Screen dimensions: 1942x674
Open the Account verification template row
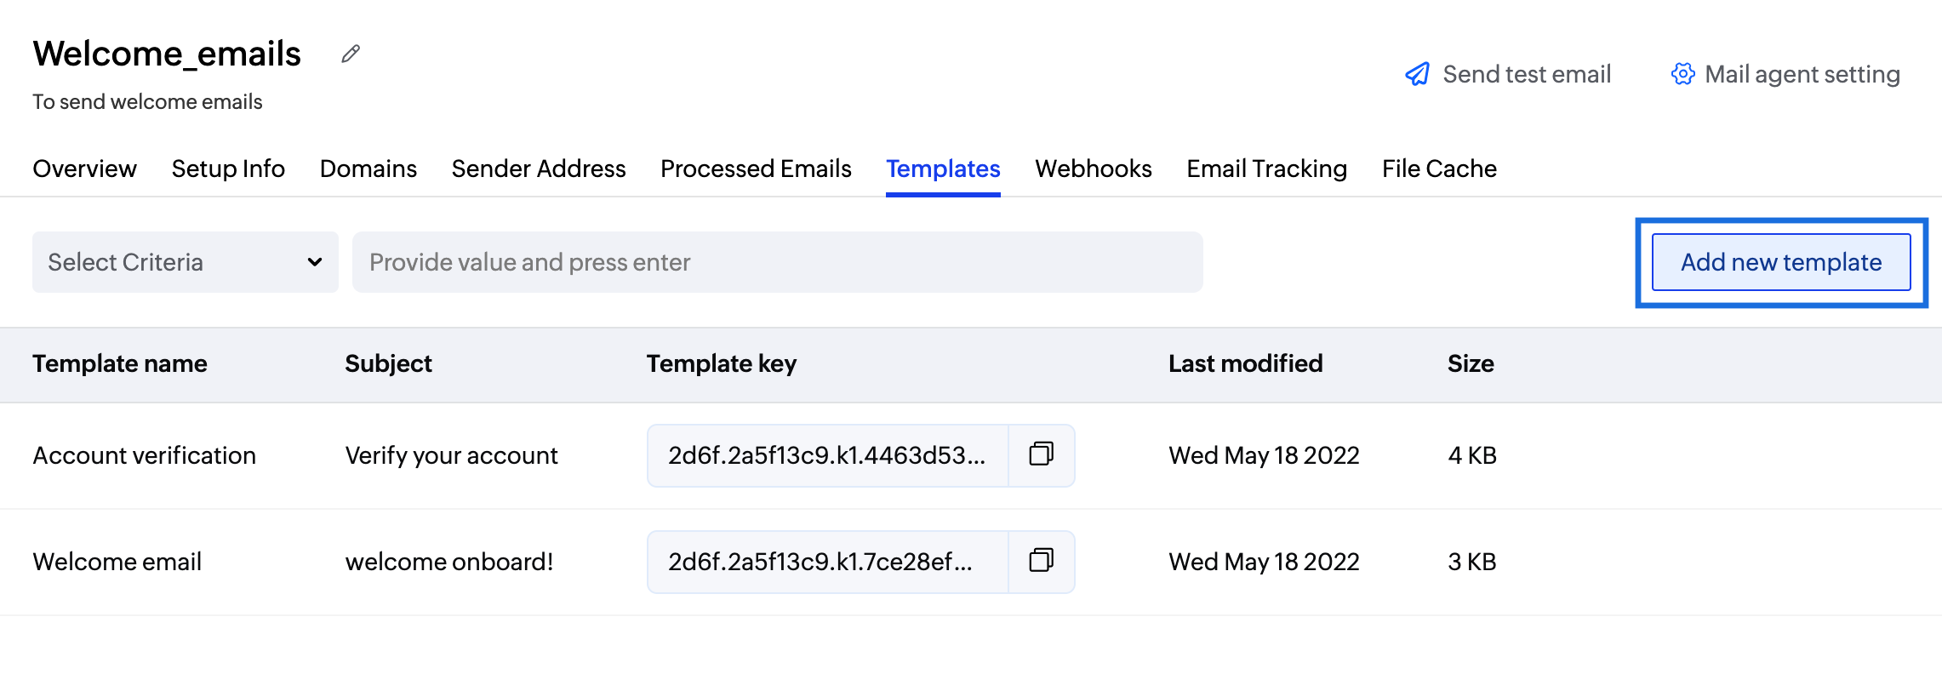click(144, 455)
